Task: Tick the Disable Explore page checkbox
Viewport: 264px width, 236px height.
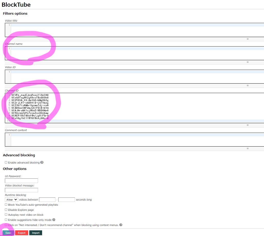Action: (6, 210)
